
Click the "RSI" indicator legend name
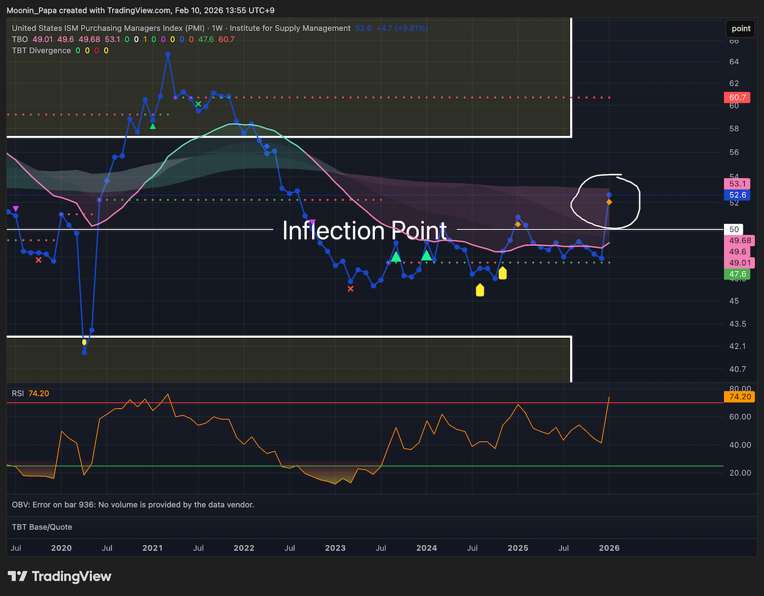coord(18,393)
